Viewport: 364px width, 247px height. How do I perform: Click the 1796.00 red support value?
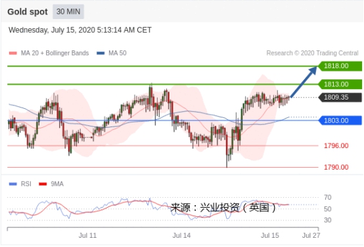[x=336, y=146]
